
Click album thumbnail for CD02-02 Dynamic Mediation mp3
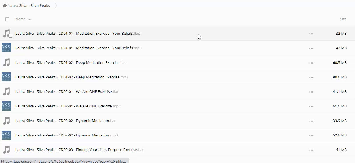tap(7, 135)
